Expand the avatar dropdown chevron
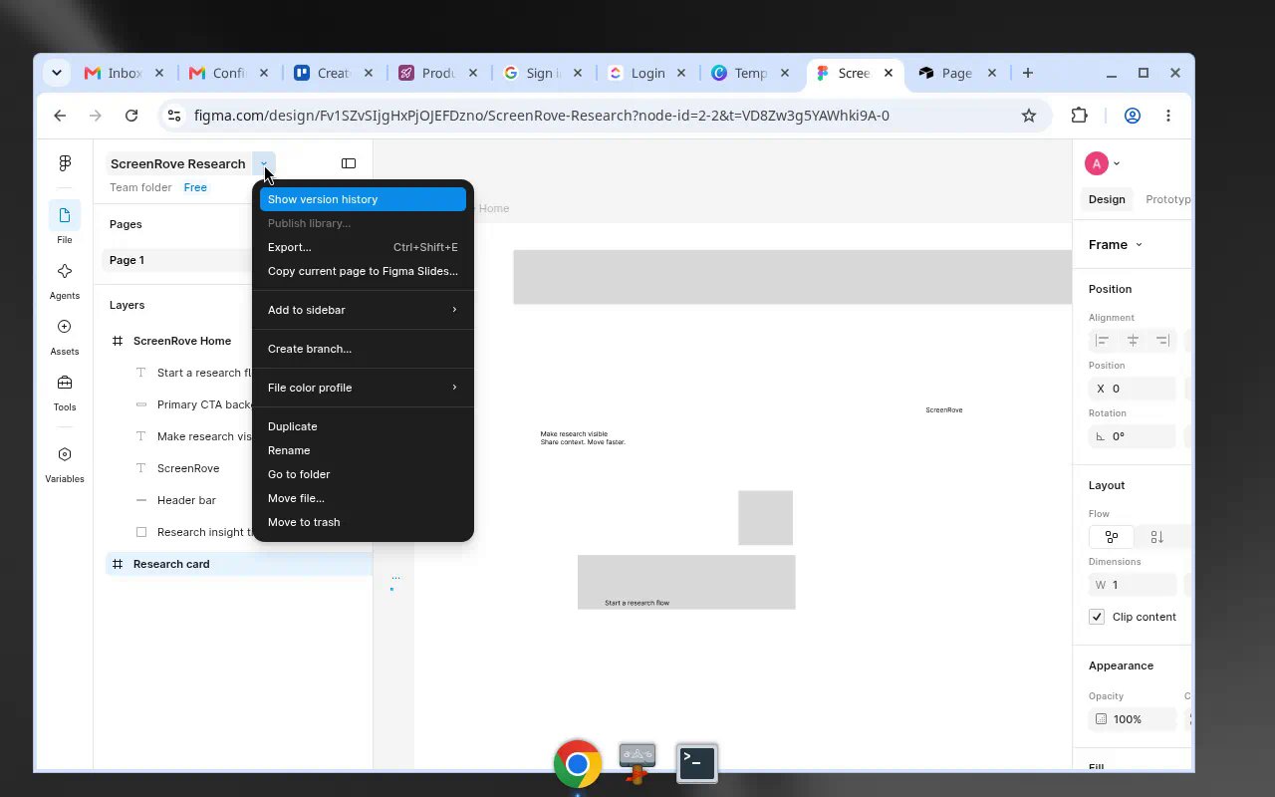The width and height of the screenshot is (1275, 797). click(1117, 163)
